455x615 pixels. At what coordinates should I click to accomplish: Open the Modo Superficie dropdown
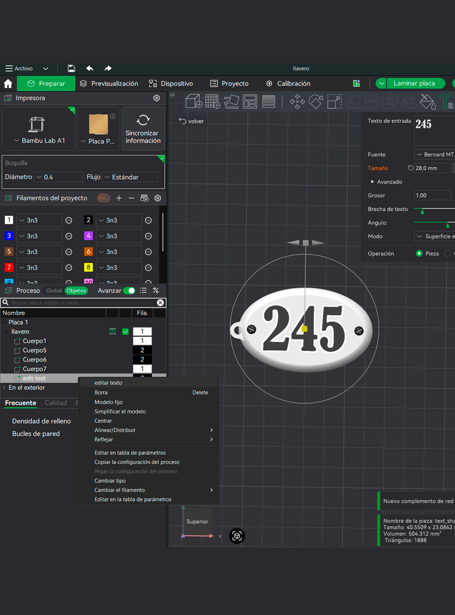click(435, 236)
